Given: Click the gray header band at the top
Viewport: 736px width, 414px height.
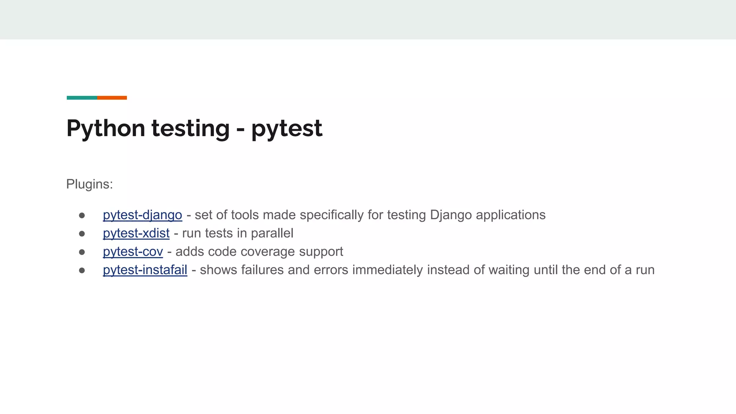Looking at the screenshot, I should point(368,19).
